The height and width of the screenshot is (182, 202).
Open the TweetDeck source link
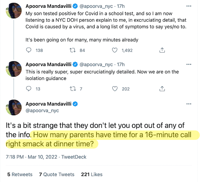pos(74,157)
